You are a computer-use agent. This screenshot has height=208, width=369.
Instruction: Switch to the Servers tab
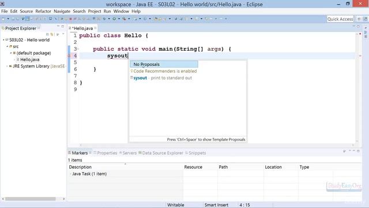[128, 153]
